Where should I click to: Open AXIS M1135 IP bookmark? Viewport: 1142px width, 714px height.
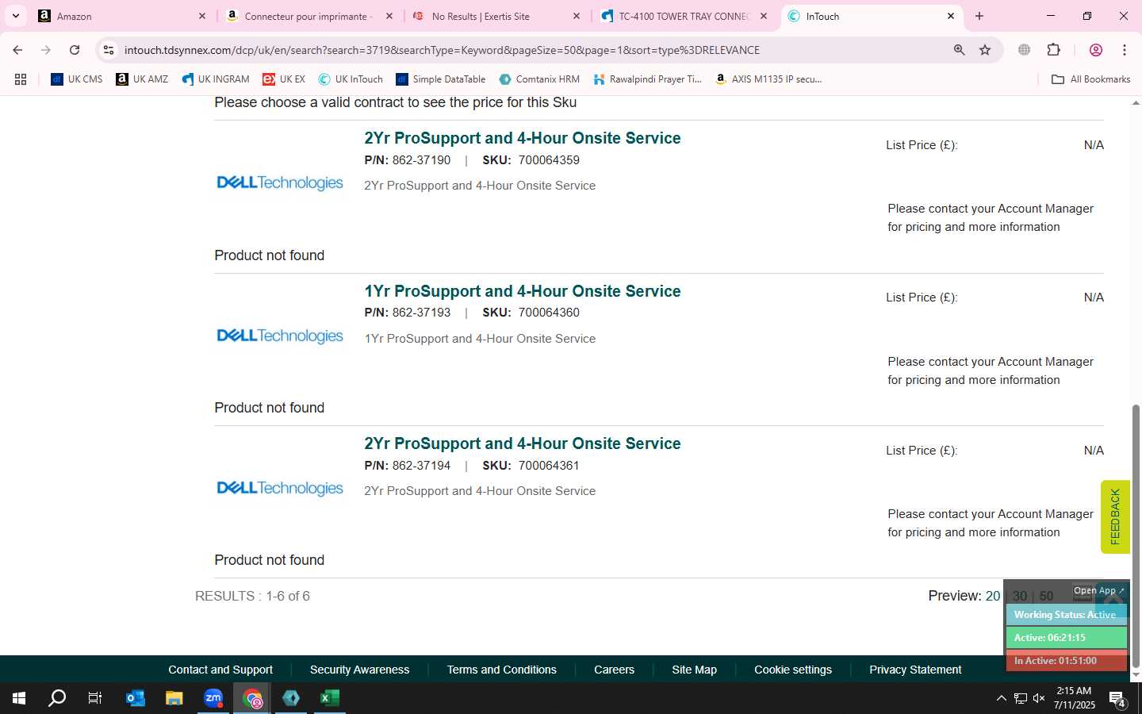768,79
